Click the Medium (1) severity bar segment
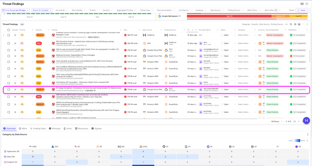This screenshot has width=312, height=166. (x=281, y=16)
